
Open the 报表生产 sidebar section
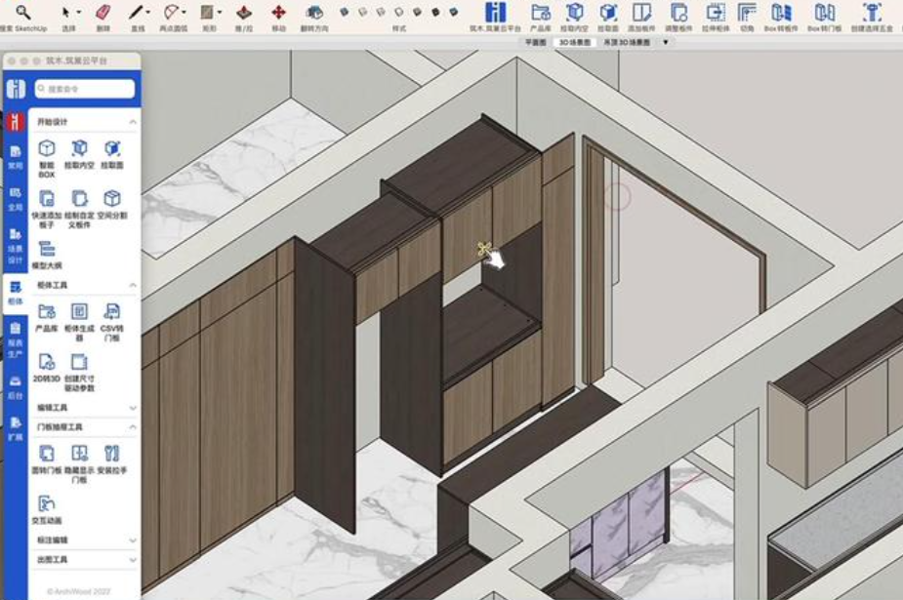coord(16,340)
